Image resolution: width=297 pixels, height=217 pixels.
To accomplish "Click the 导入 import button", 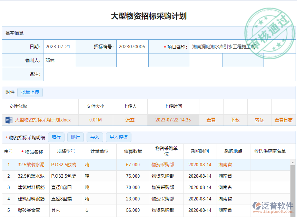I will pyautogui.click(x=95, y=137).
